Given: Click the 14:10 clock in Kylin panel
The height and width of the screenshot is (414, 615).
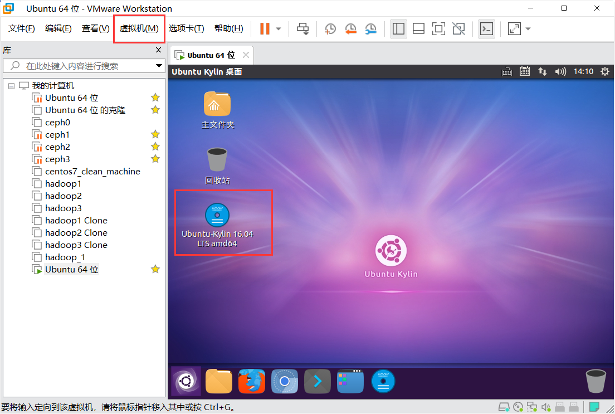Looking at the screenshot, I should 583,71.
